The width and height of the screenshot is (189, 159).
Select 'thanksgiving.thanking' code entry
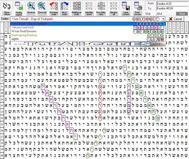[88, 35]
